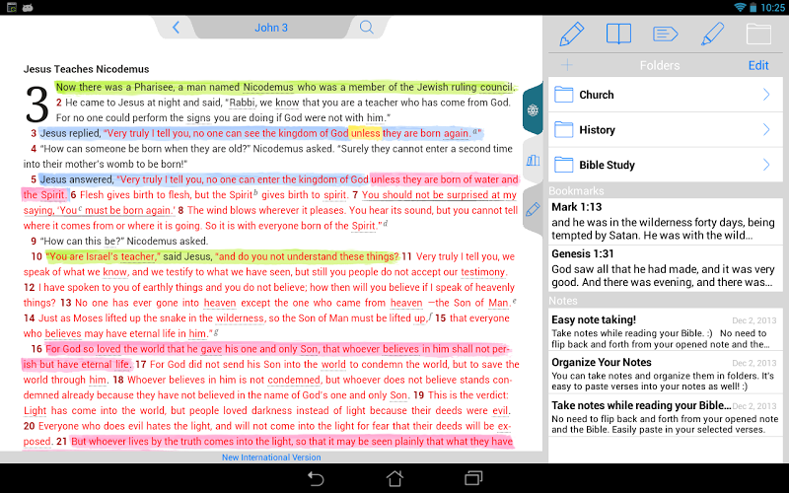The width and height of the screenshot is (789, 493).
Task: Tap verse number 16
Action: [36, 349]
